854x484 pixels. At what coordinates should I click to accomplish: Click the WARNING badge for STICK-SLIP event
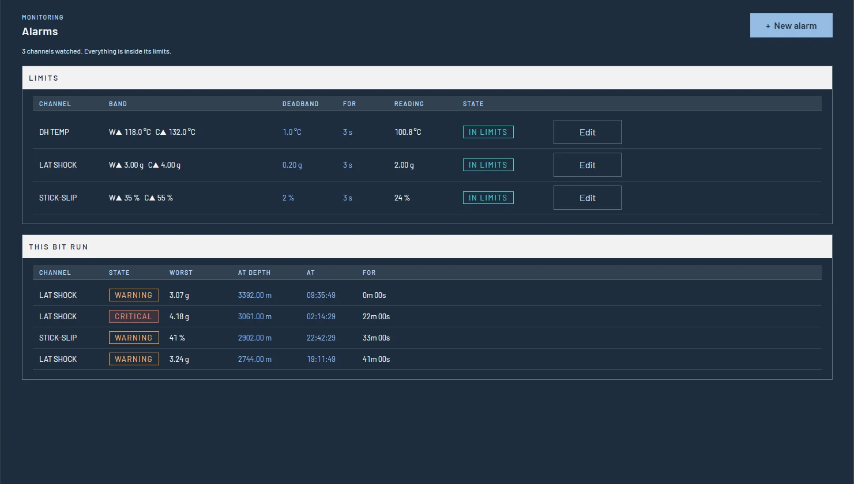134,338
